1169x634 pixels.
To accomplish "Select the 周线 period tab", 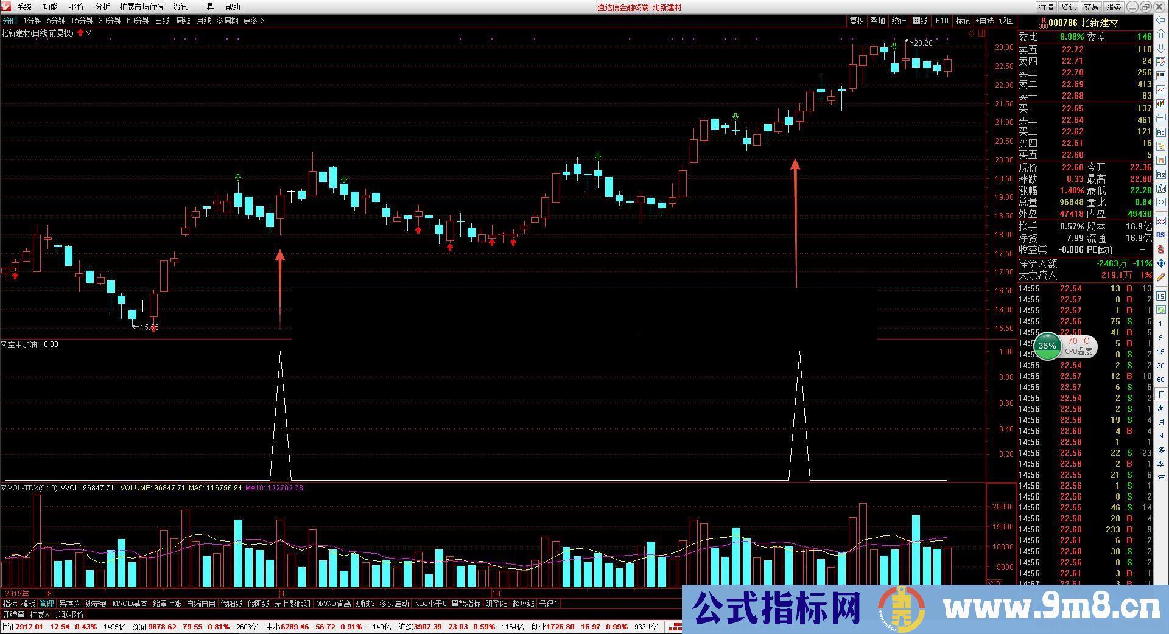I will 183,21.
